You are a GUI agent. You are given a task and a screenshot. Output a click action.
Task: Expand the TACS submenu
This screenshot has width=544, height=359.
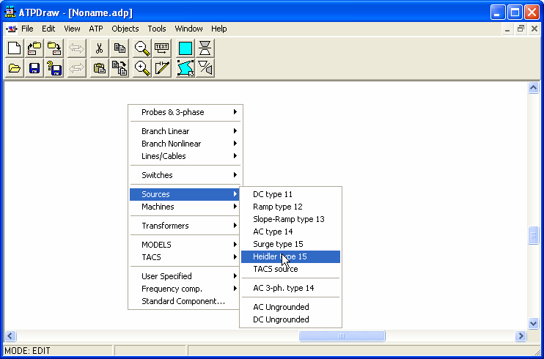[x=185, y=257]
